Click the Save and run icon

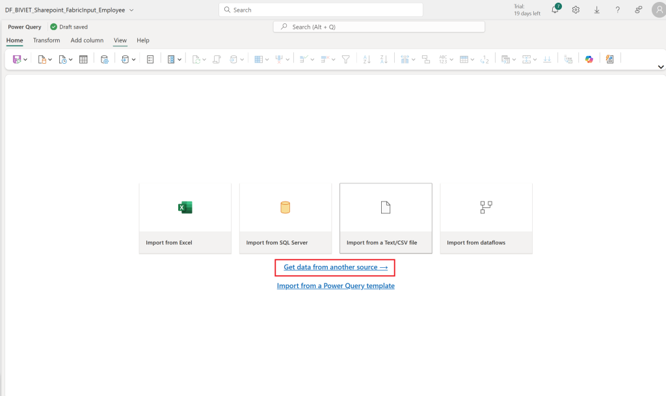point(16,59)
